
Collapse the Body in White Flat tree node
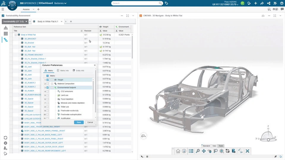tap(16, 35)
